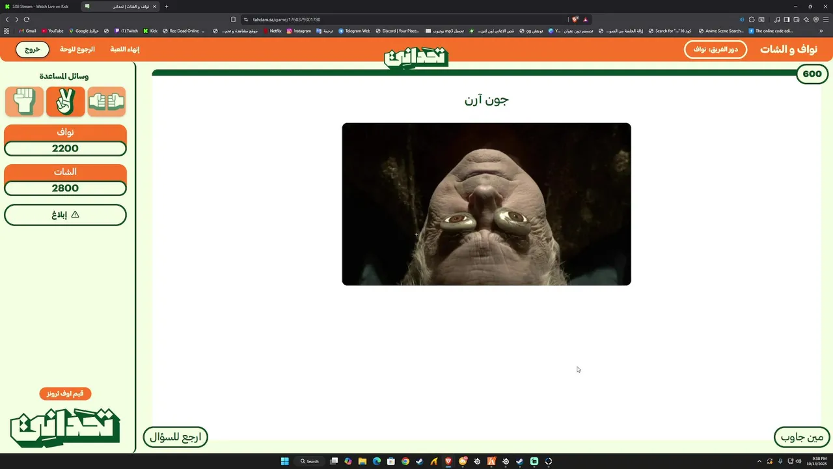Open a new browser tab

pyautogui.click(x=167, y=7)
